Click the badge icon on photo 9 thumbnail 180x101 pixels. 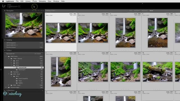pyautogui.click(x=138, y=81)
